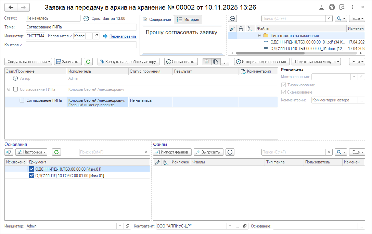Switch to the Содержание tab
Screen dimensions: 372x234
click(157, 20)
